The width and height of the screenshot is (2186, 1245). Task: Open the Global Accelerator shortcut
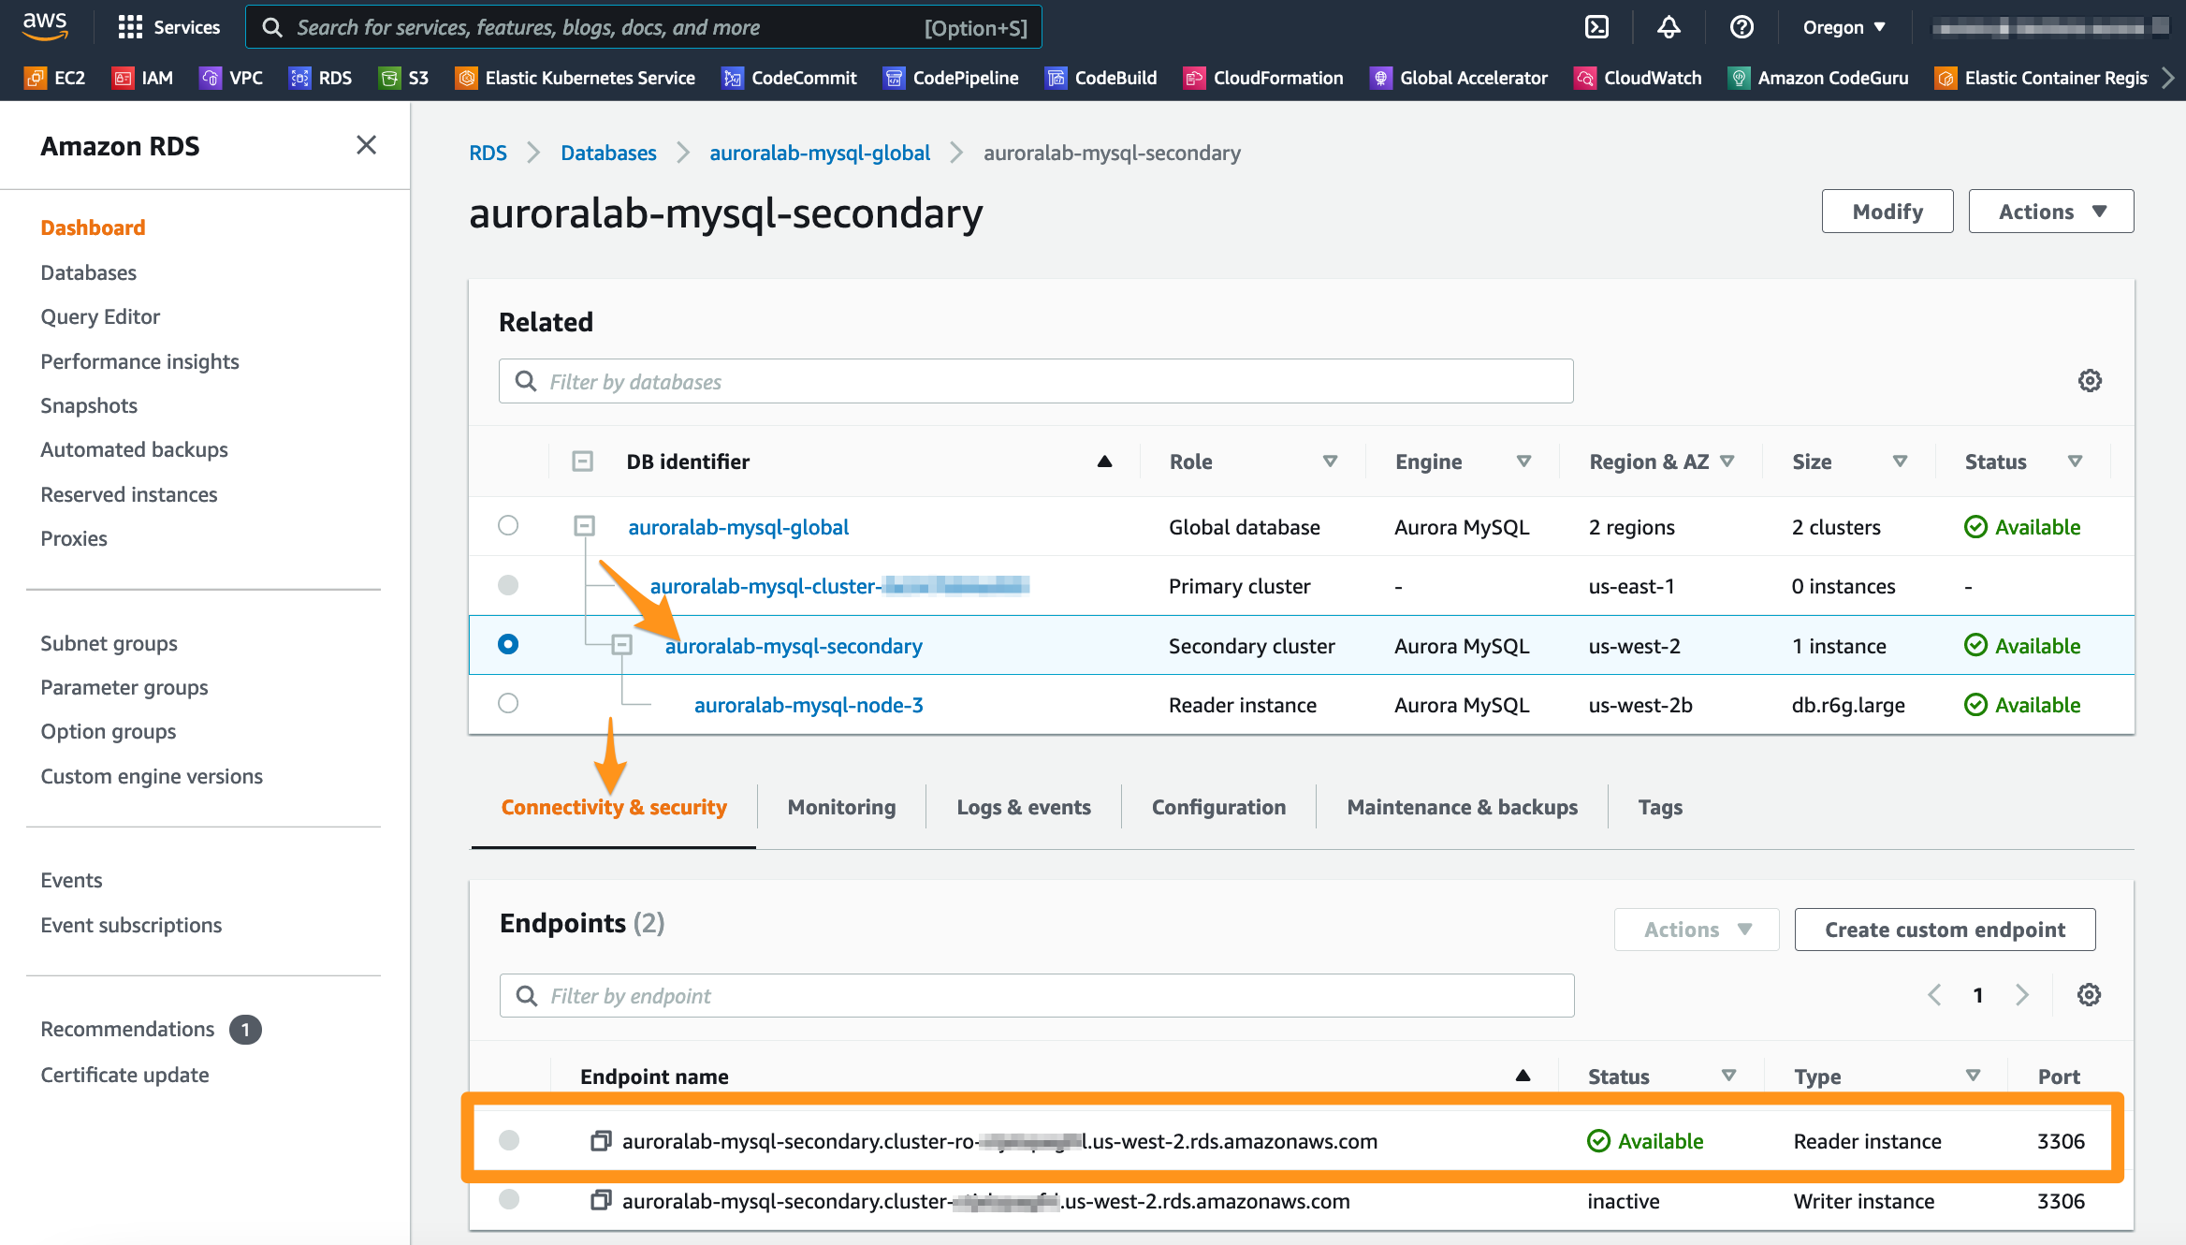(x=1459, y=78)
